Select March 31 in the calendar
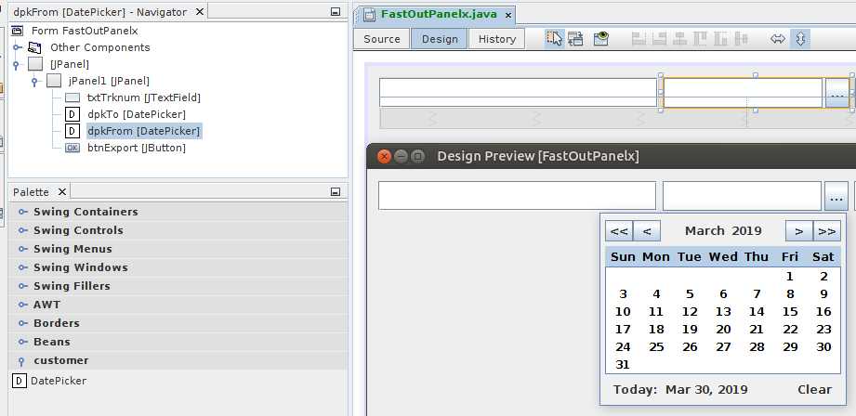Screen dimensions: 856x416 623,365
